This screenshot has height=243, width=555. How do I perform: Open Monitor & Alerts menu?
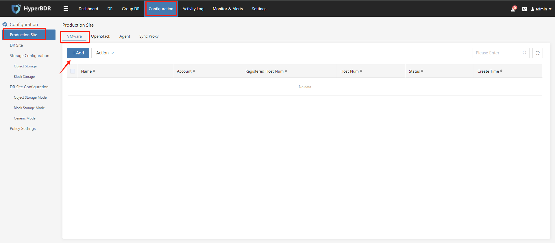[228, 9]
